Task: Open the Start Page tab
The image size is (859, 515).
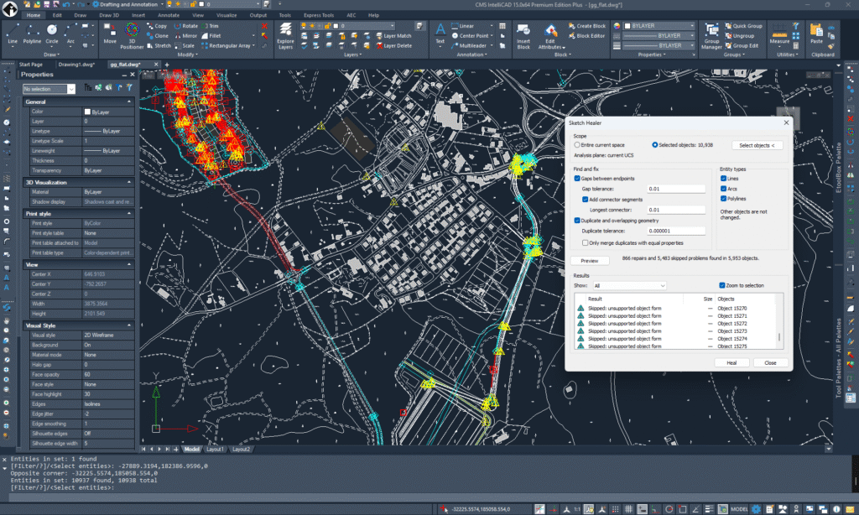Action: tap(31, 65)
